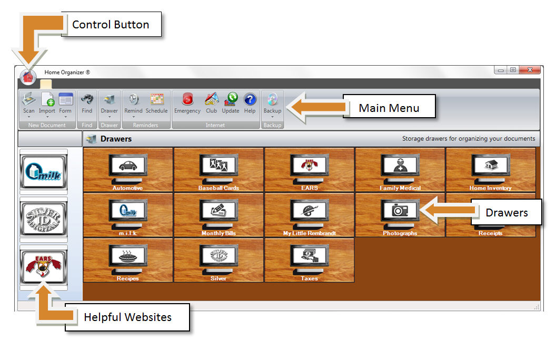The height and width of the screenshot is (352, 556).
Task: Click the "Reminders" group label
Action: [x=145, y=125]
